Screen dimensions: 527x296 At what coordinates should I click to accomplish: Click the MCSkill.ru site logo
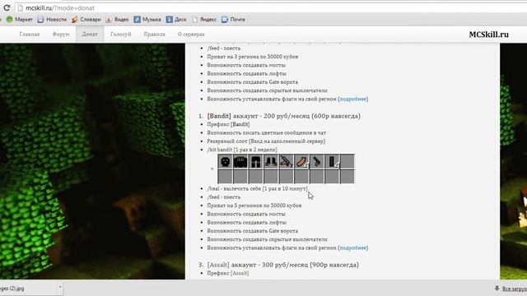click(488, 35)
